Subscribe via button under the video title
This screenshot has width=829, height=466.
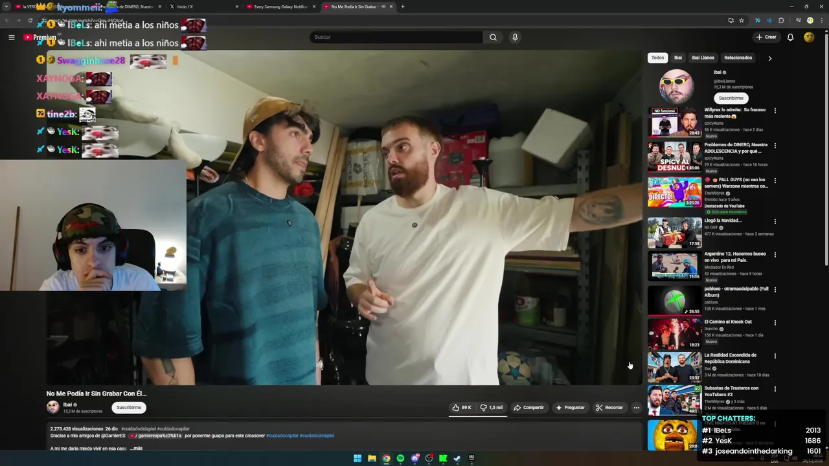pyautogui.click(x=129, y=407)
